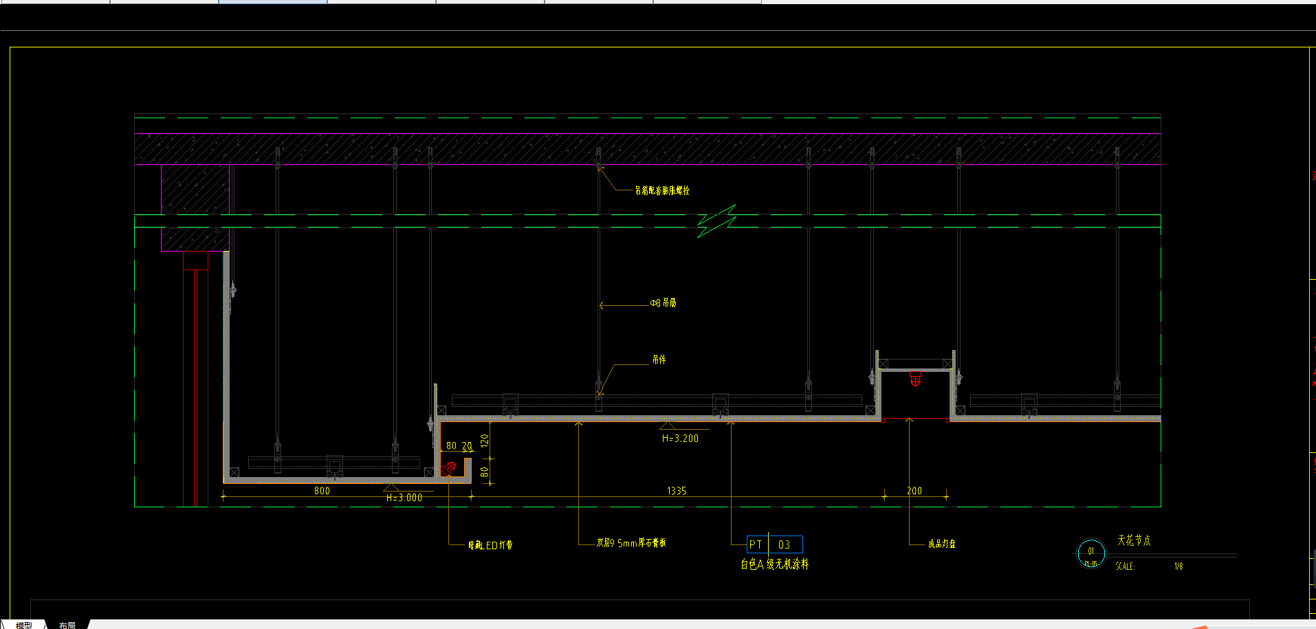This screenshot has height=629, width=1316.
Task: Select the H=3.200 elevation label
Action: tap(680, 438)
